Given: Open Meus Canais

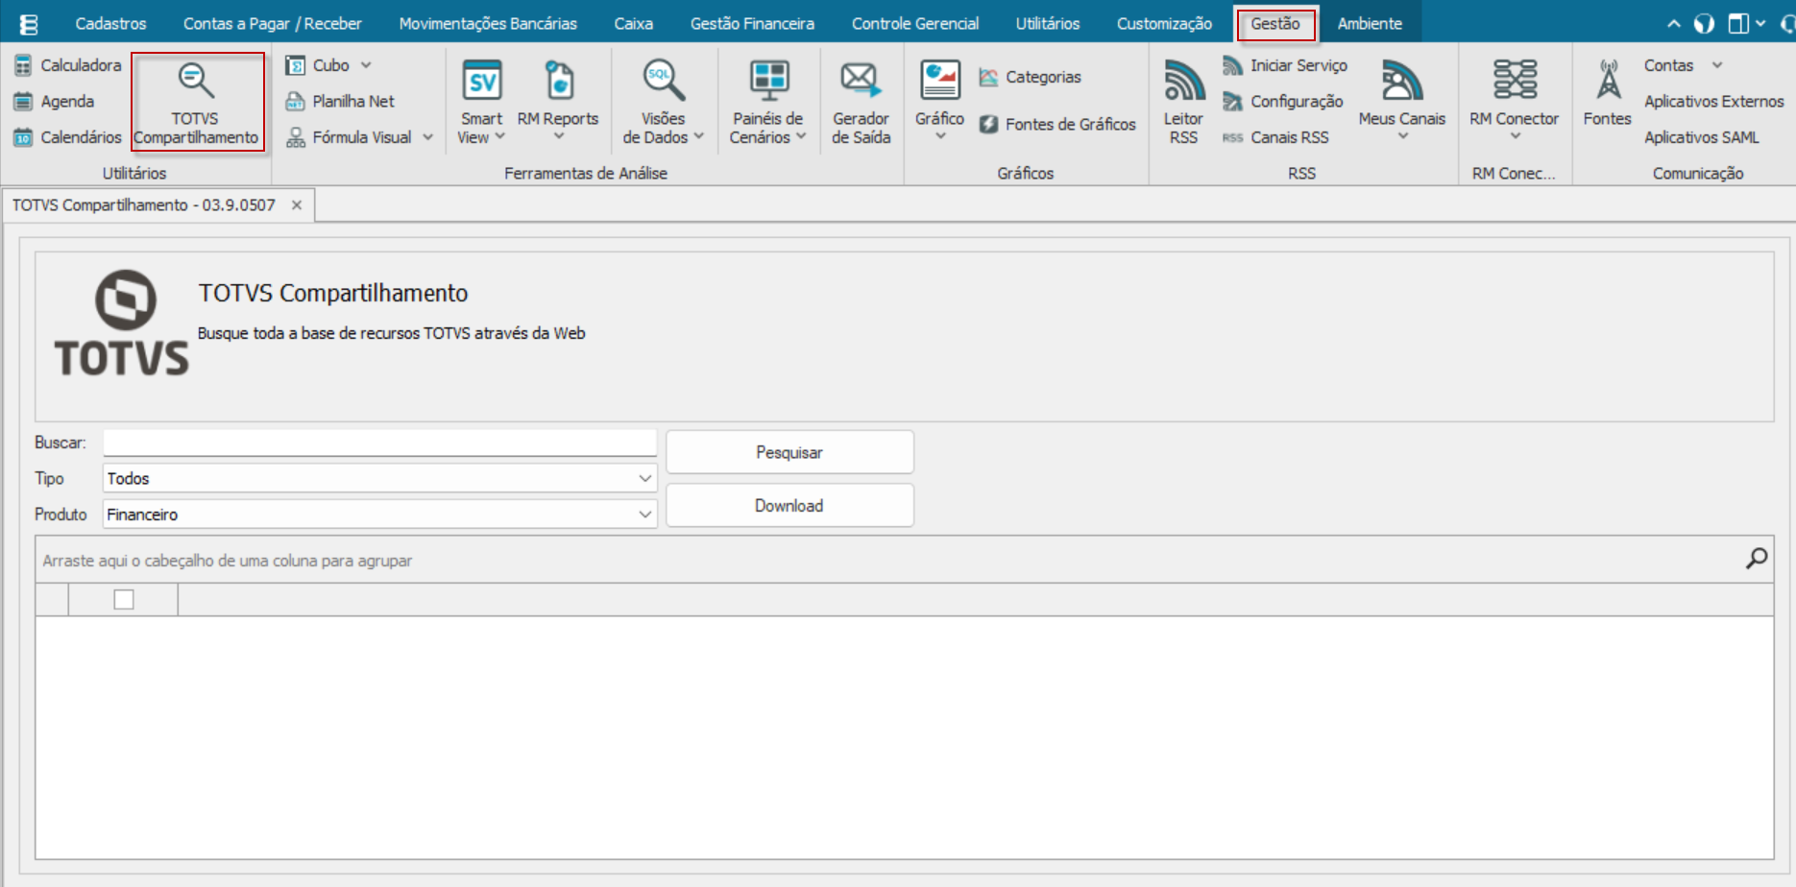Looking at the screenshot, I should [1401, 102].
